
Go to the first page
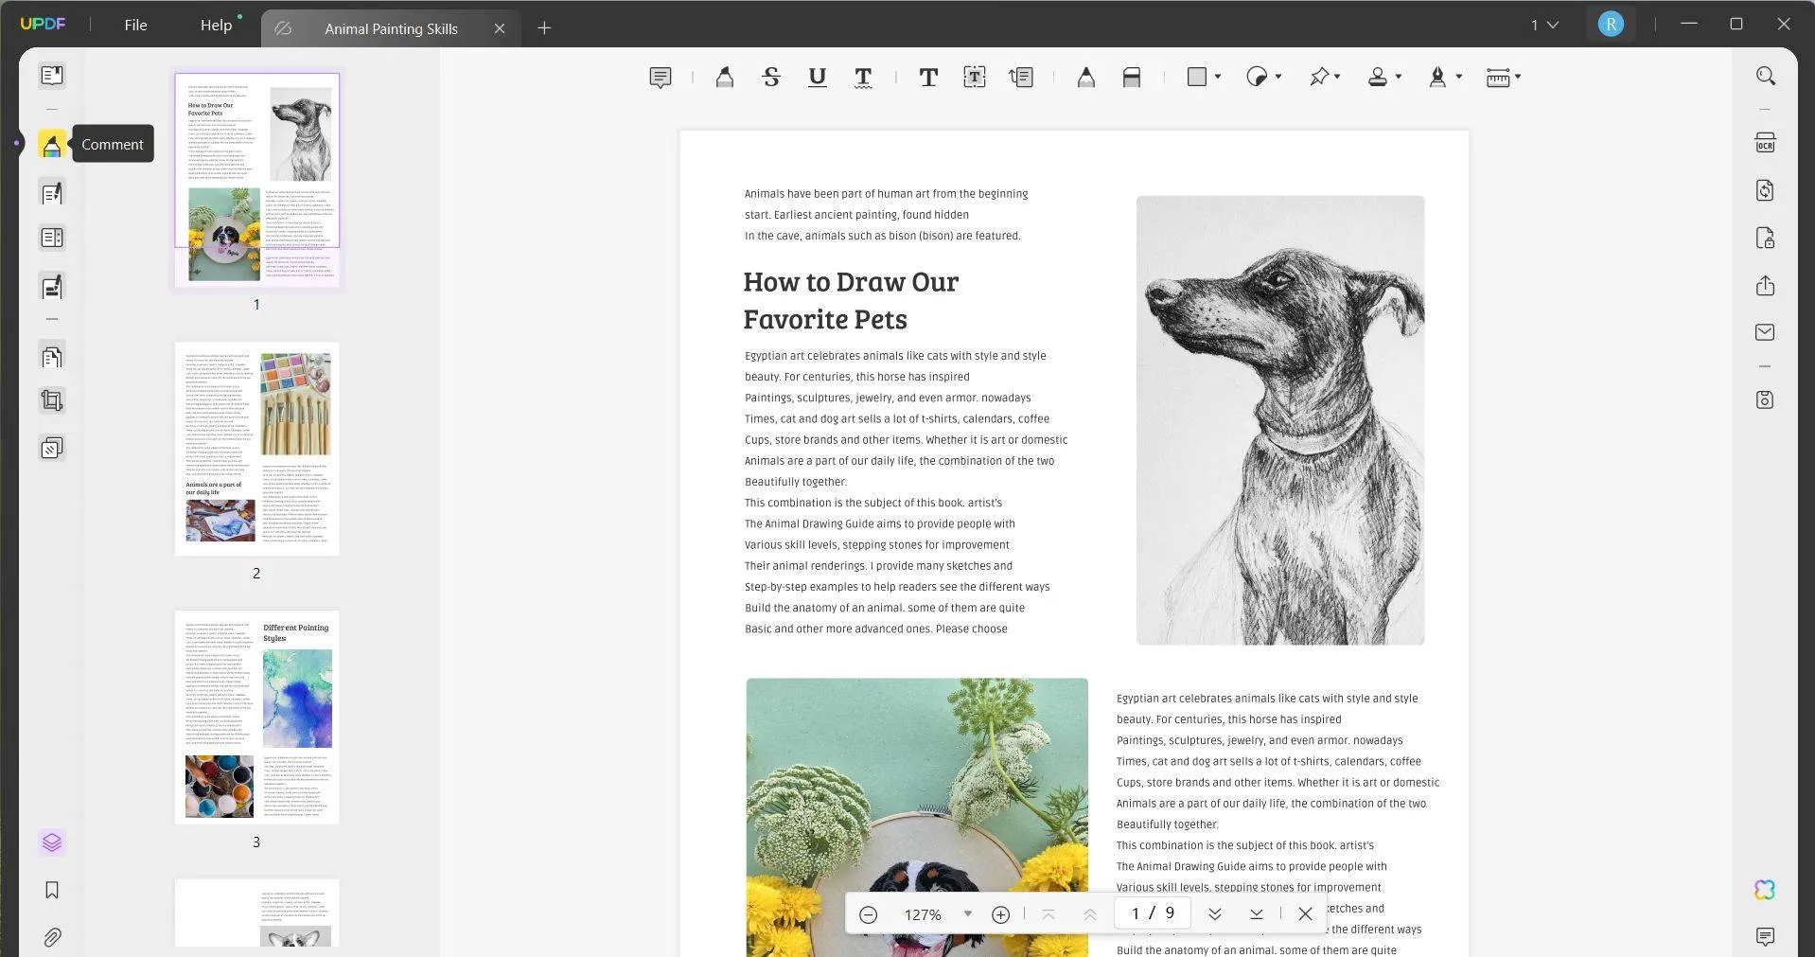click(x=1048, y=914)
